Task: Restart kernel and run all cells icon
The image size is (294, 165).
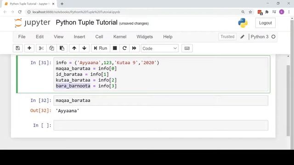Action: coord(134,48)
